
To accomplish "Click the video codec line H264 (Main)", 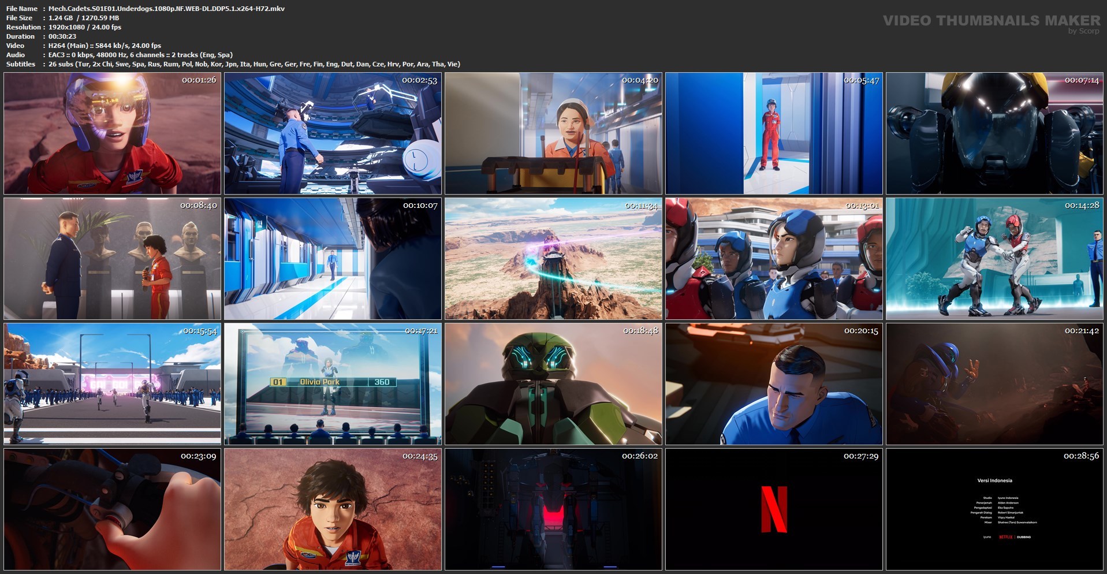I will tap(105, 46).
